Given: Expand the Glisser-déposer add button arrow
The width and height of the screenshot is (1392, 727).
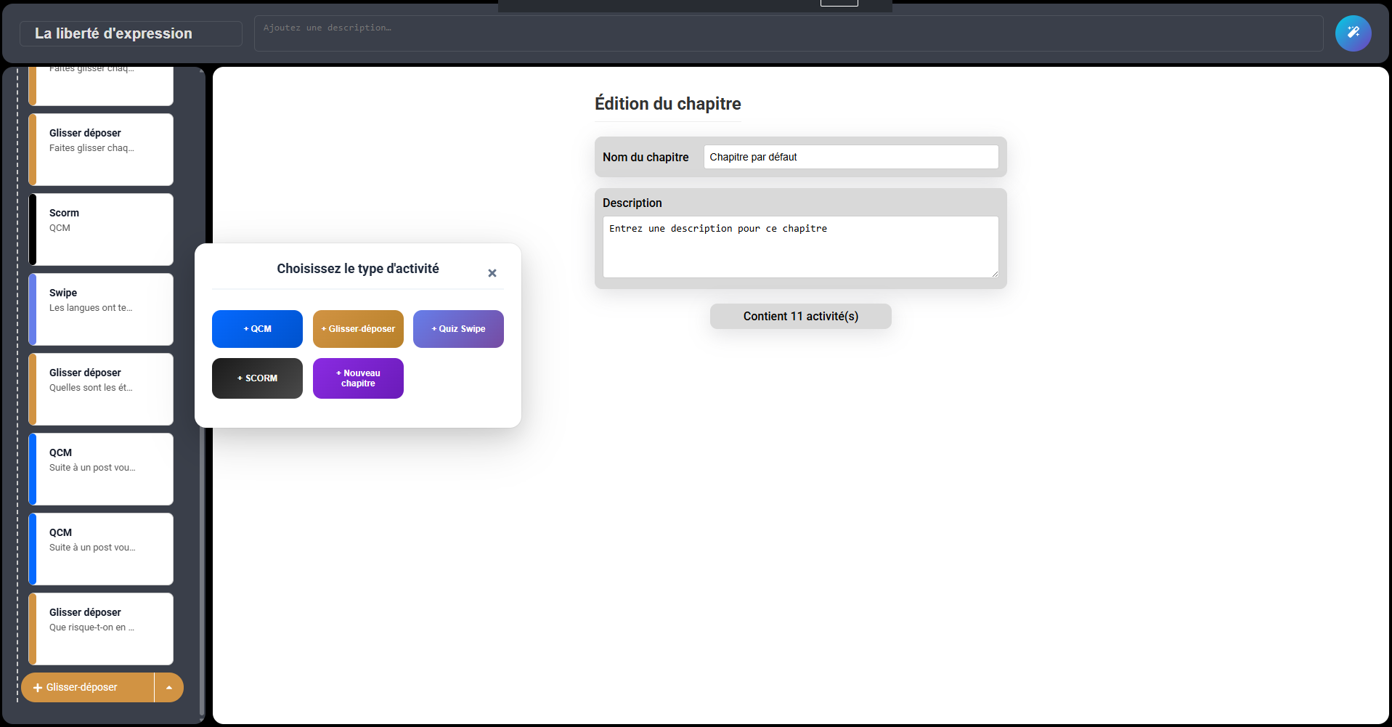Looking at the screenshot, I should [169, 688].
